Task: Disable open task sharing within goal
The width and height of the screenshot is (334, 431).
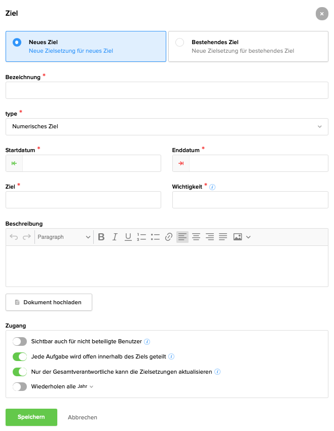Action: [20, 356]
